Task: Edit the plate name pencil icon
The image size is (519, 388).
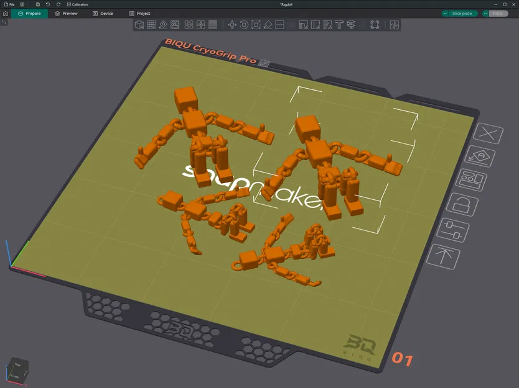Action: point(264,63)
